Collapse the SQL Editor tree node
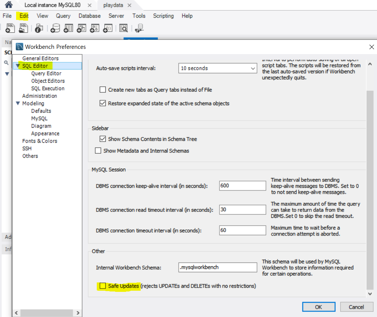Image resolution: width=377 pixels, height=317 pixels. (18, 66)
